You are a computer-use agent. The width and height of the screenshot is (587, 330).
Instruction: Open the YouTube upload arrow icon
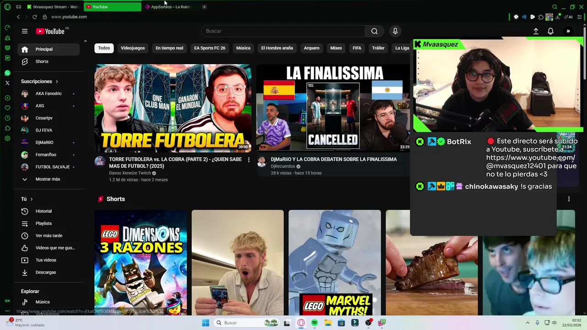[x=536, y=31]
